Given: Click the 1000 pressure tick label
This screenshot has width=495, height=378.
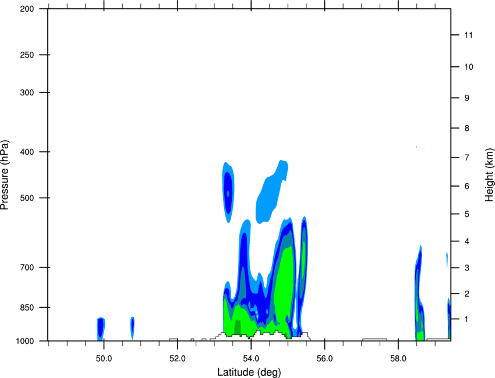Looking at the screenshot, I should tap(24, 341).
